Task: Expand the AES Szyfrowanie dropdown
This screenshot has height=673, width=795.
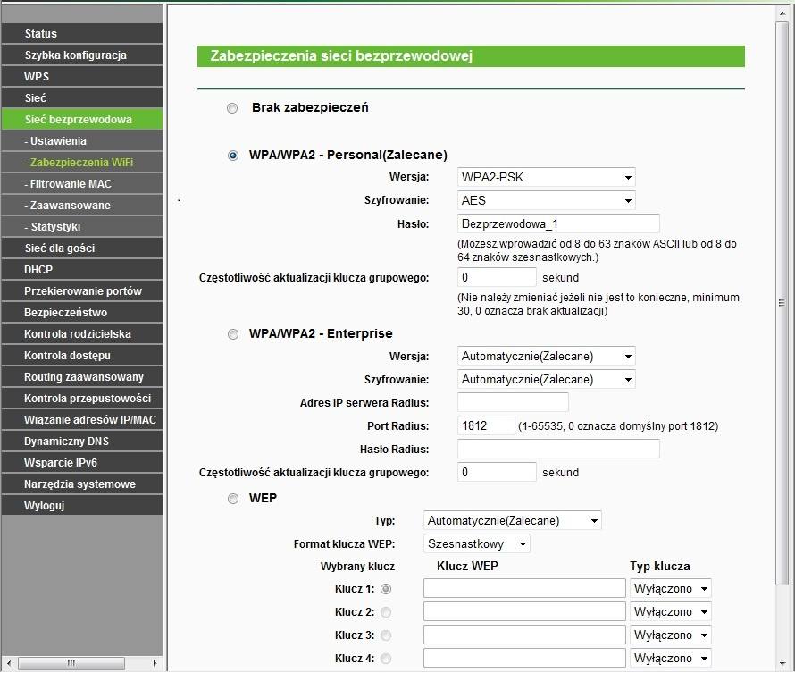Action: [x=546, y=200]
